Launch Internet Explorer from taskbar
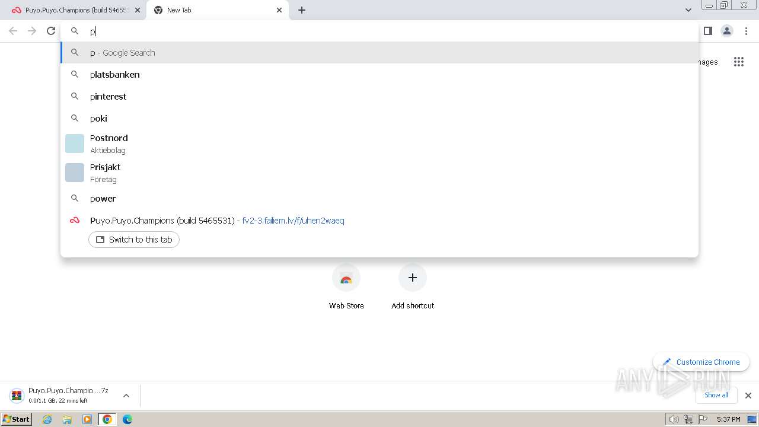Image resolution: width=759 pixels, height=427 pixels. [47, 419]
